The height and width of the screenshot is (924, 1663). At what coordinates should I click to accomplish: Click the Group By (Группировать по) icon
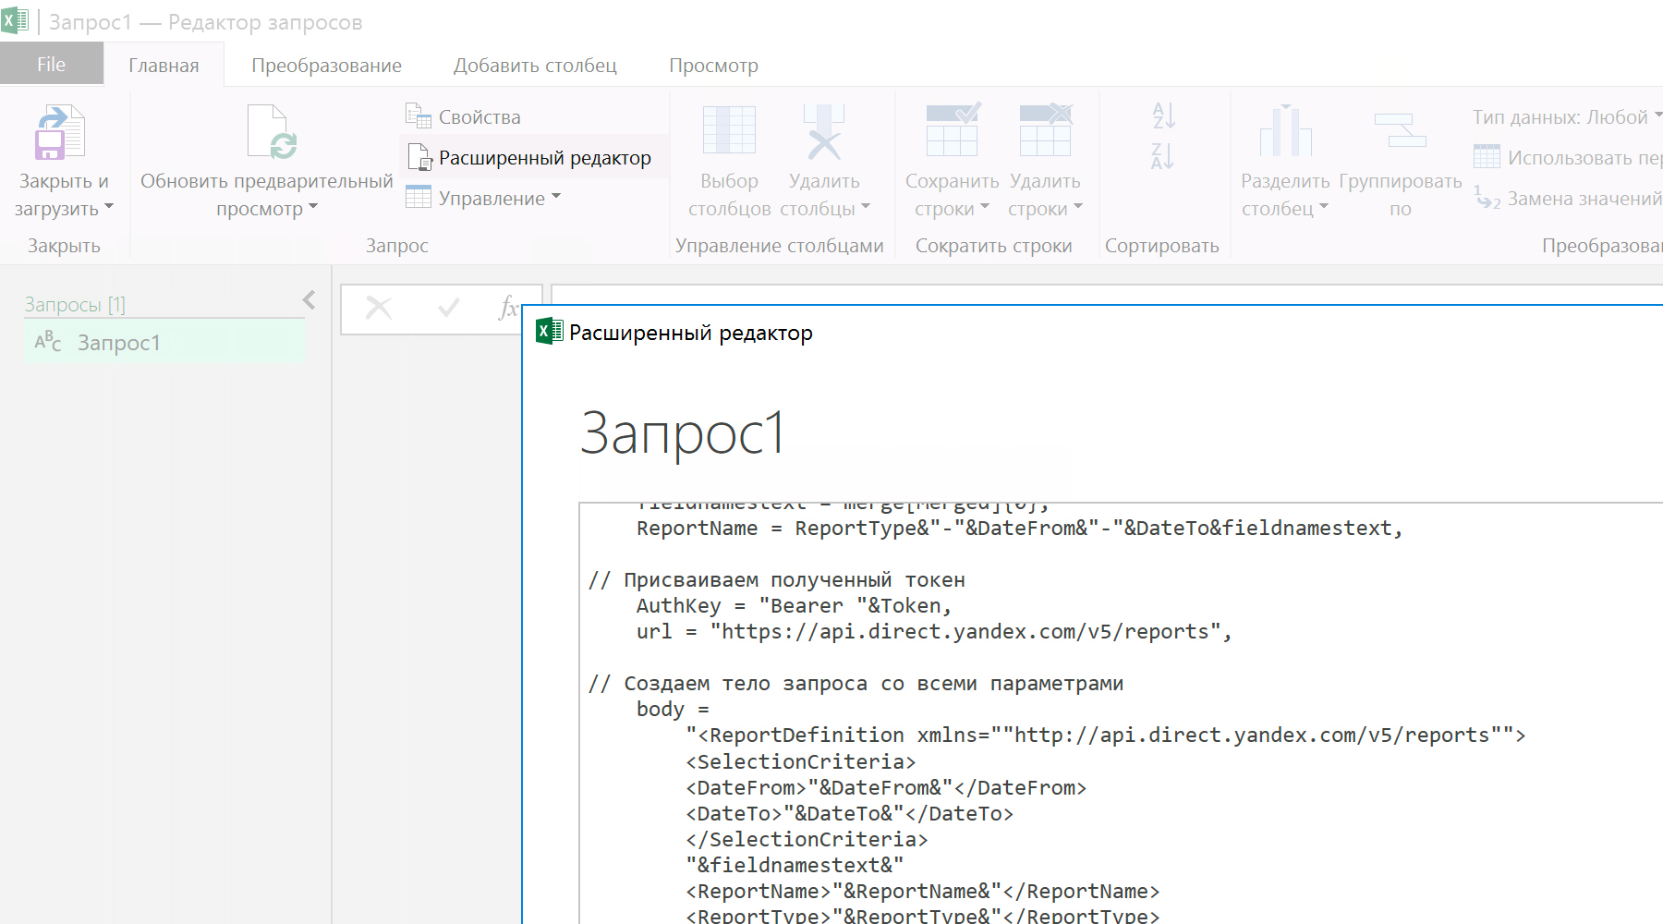point(1401,130)
